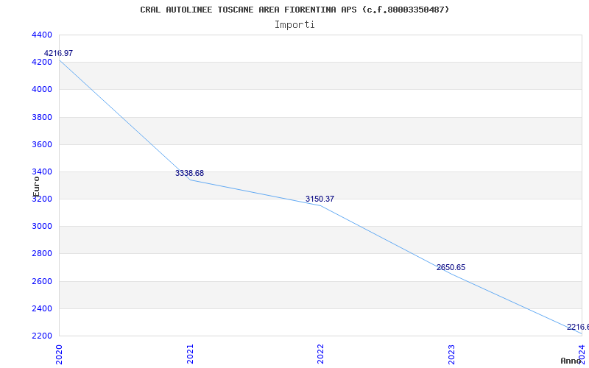The image size is (589, 368).
Task: Click the 2800 y-axis value
Action: coord(43,254)
